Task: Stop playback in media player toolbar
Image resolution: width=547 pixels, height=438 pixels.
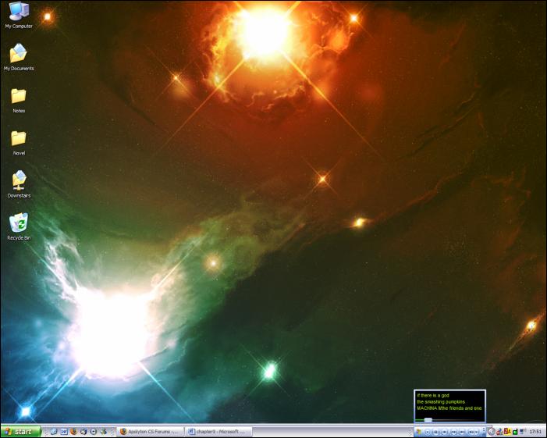Action: pos(444,431)
